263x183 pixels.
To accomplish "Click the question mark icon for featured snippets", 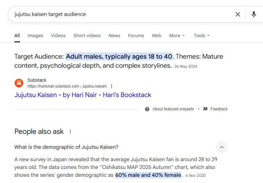I will point(147,109).
